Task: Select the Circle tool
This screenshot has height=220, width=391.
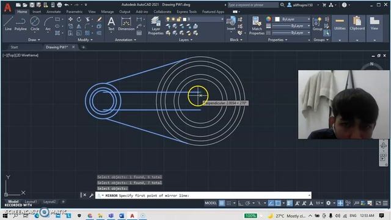Action: click(35, 24)
